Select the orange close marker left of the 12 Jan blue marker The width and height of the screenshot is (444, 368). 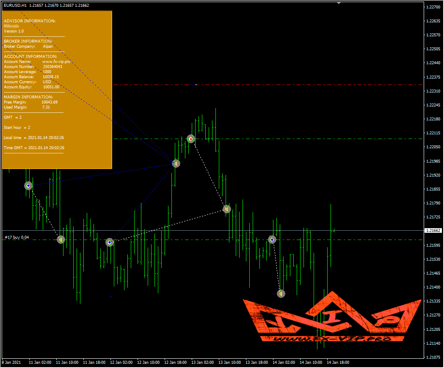61,240
